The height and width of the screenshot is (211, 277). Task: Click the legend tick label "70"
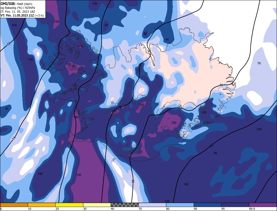(x=140, y=209)
